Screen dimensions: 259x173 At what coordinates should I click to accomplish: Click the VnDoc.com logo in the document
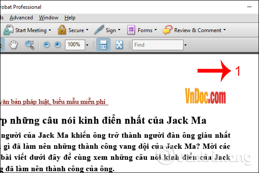coord(205,96)
